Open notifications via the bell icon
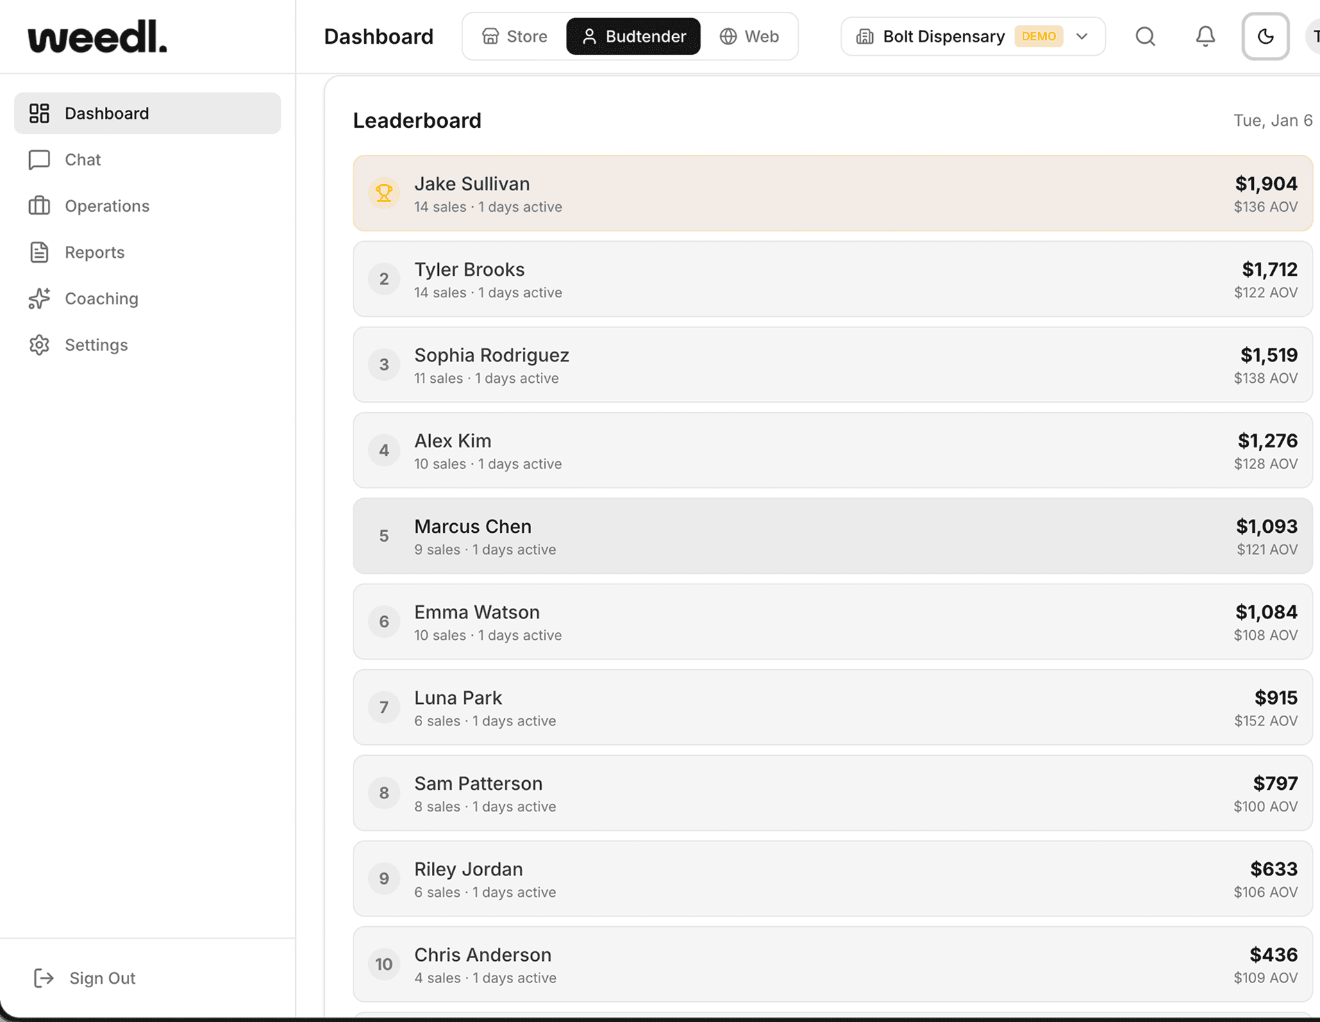This screenshot has height=1022, width=1320. point(1205,36)
